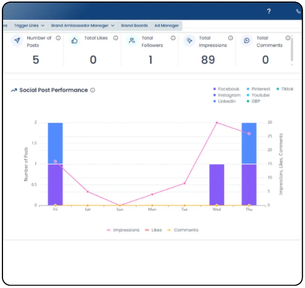Click the stats cards vertical scrollbar
The height and width of the screenshot is (288, 305).
coord(292,49)
